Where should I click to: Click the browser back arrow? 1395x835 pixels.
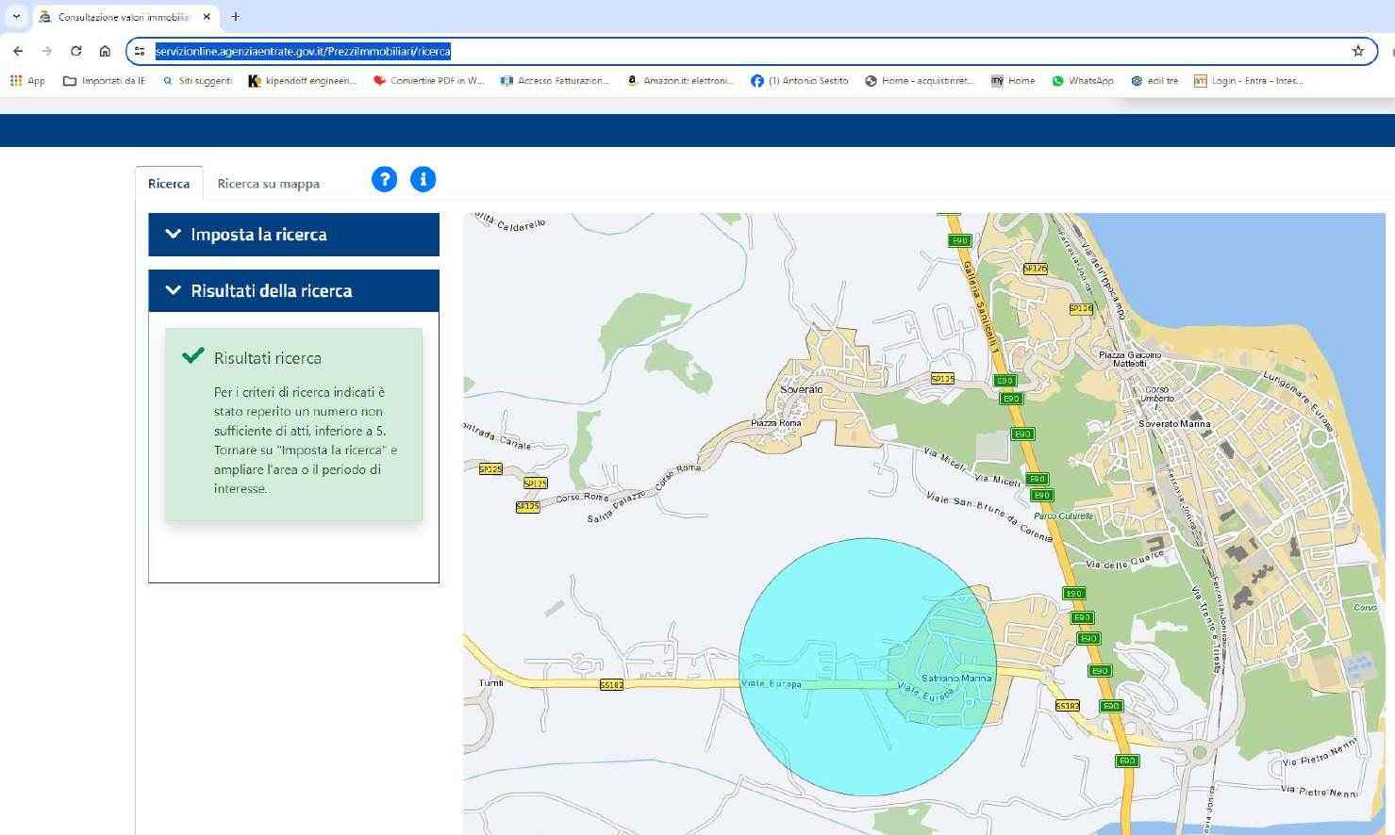18,51
